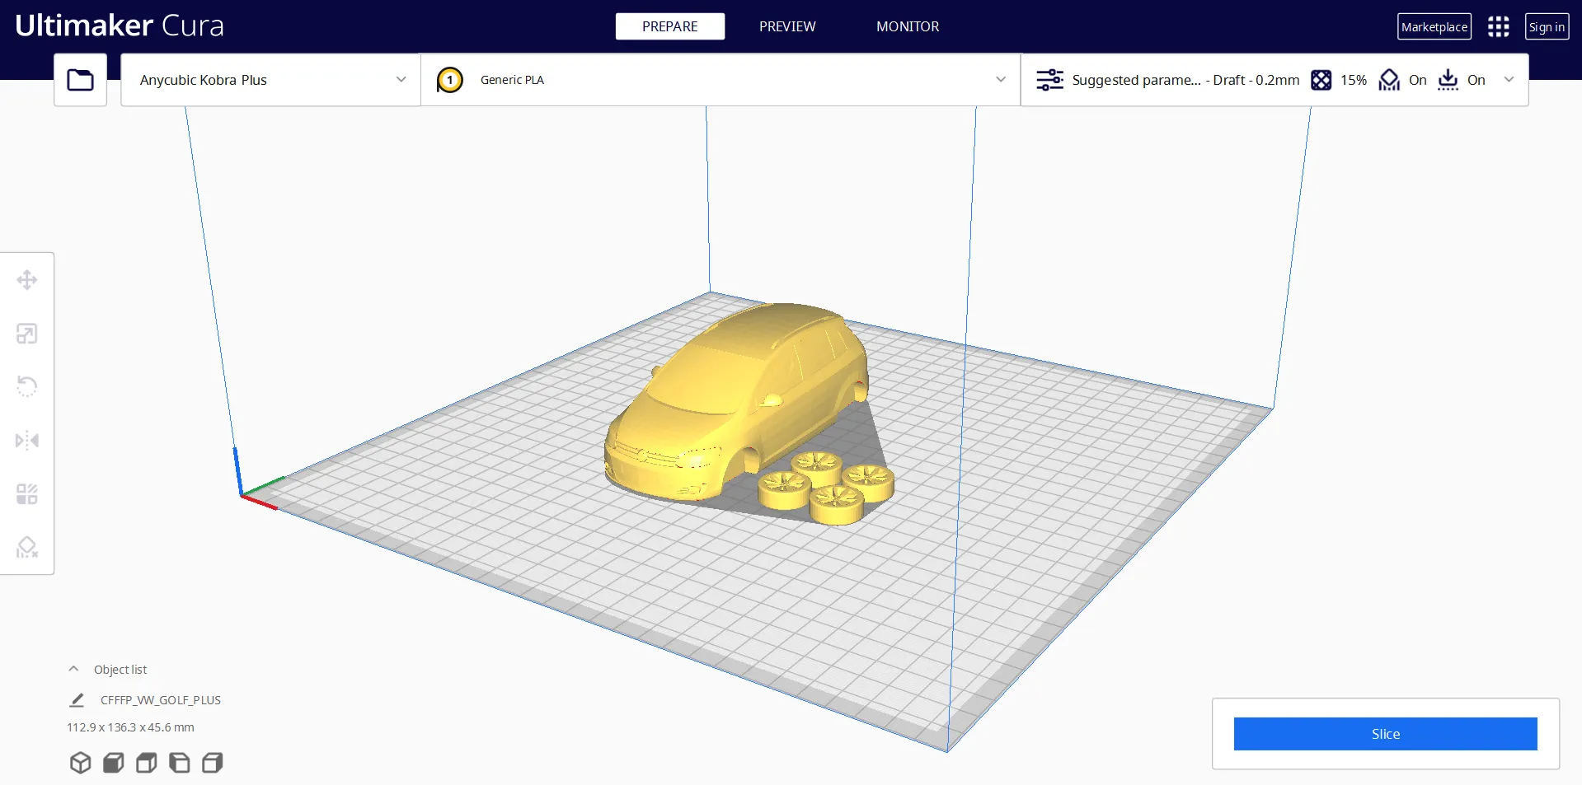1582x785 pixels.
Task: Select the Mirror tool
Action: pyautogui.click(x=27, y=441)
